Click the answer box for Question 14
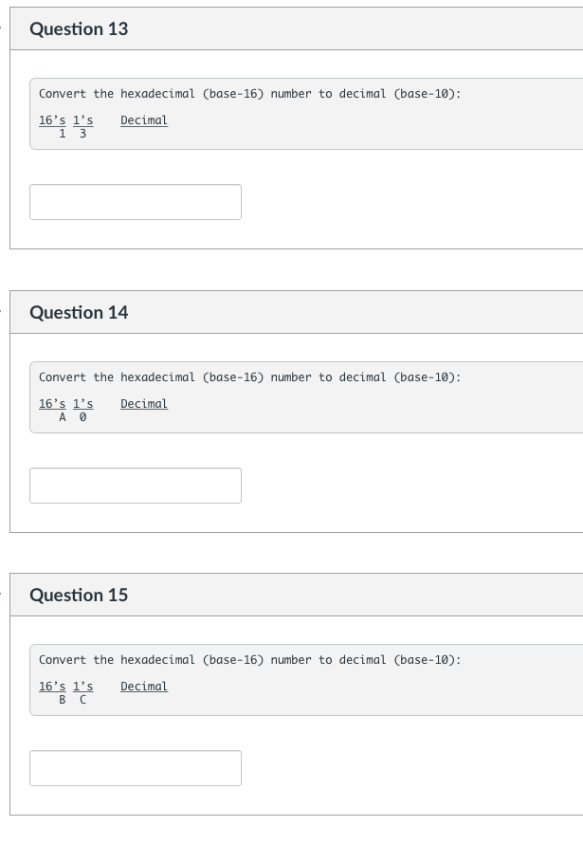 point(135,485)
